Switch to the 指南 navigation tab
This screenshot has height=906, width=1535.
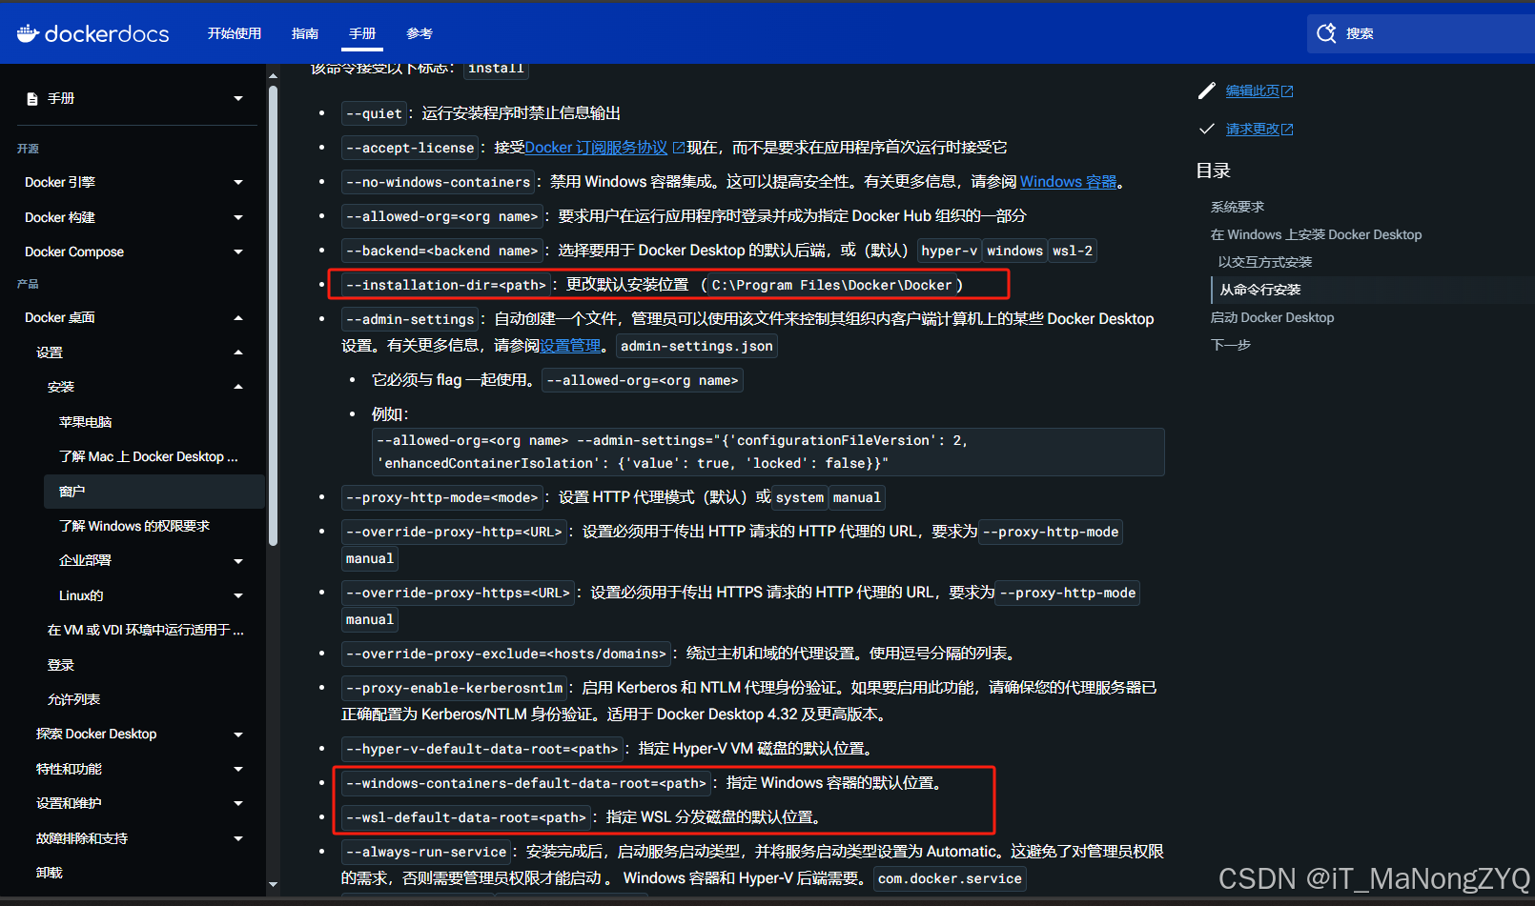[305, 32]
